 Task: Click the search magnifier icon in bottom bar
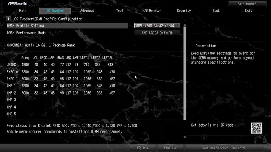pyautogui.click(x=139, y=148)
